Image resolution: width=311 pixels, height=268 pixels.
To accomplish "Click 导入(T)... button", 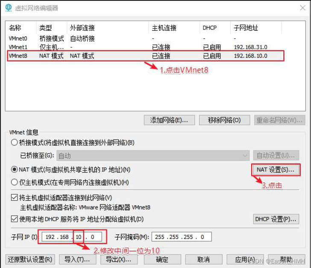I will click(78, 259).
